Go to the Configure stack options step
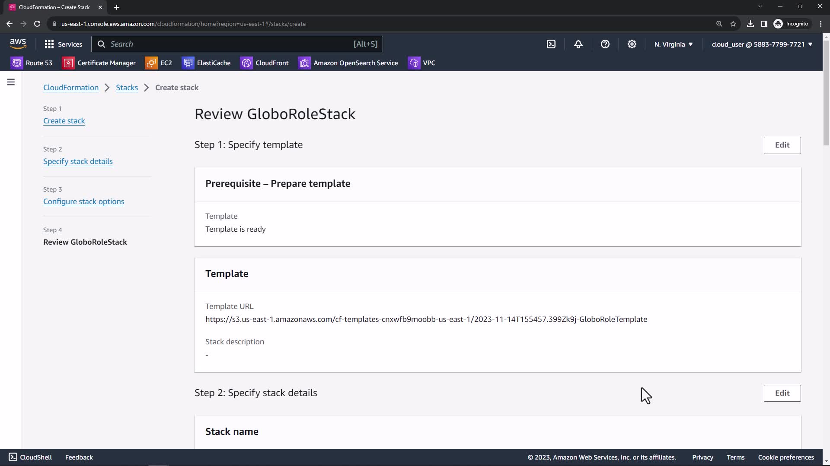This screenshot has height=466, width=830. [83, 202]
